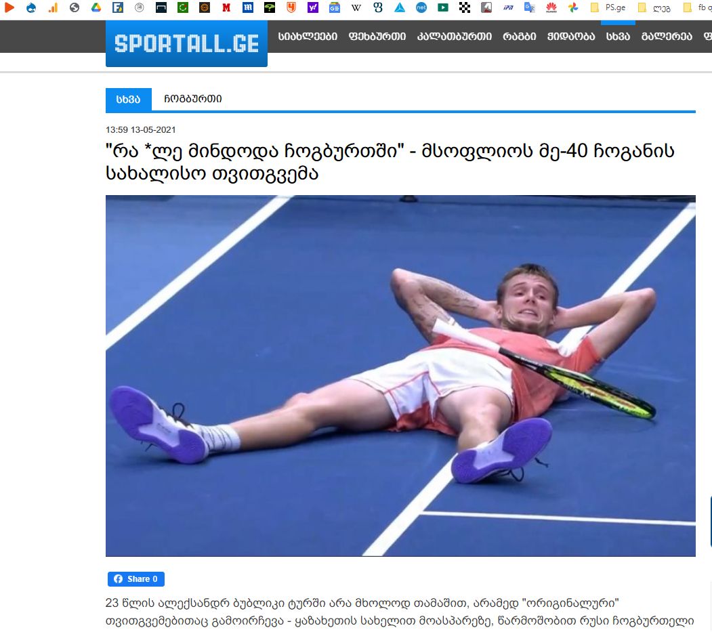Open the Wikipedia bookmark icon
The width and height of the screenshot is (712, 632).
[x=356, y=7]
